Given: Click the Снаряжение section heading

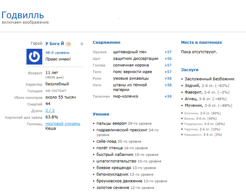Looking at the screenshot, I should point(106,42).
